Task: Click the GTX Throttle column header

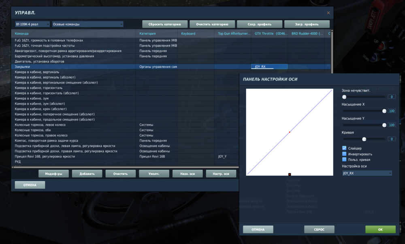Action: [269, 34]
